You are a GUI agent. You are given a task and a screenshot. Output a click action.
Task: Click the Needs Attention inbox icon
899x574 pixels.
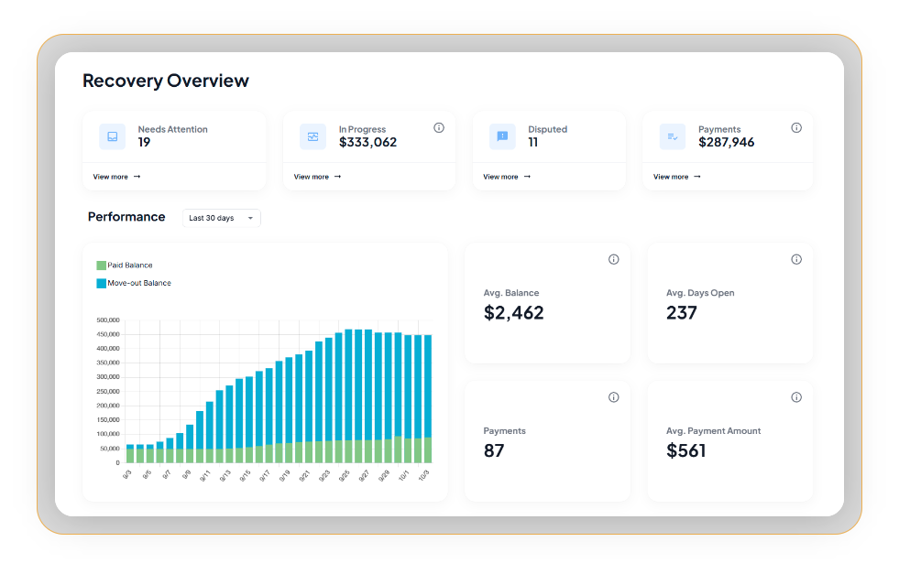113,136
